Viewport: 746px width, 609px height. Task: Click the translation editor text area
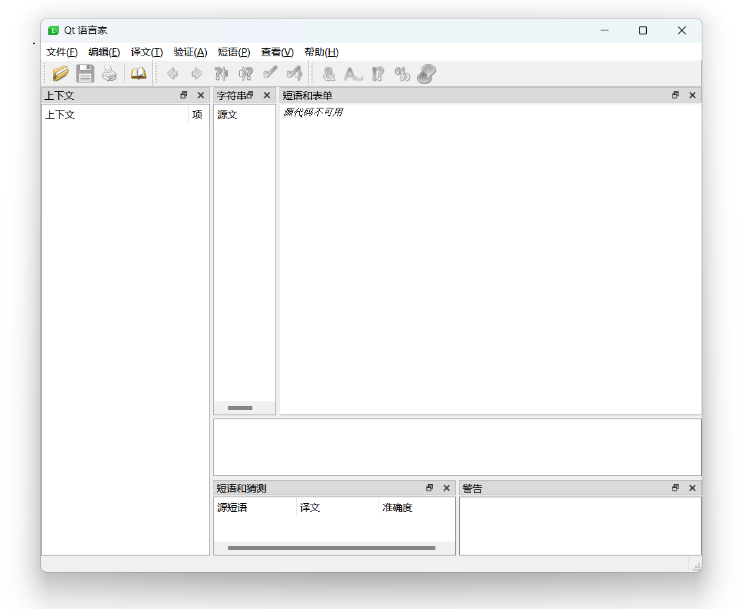point(457,447)
